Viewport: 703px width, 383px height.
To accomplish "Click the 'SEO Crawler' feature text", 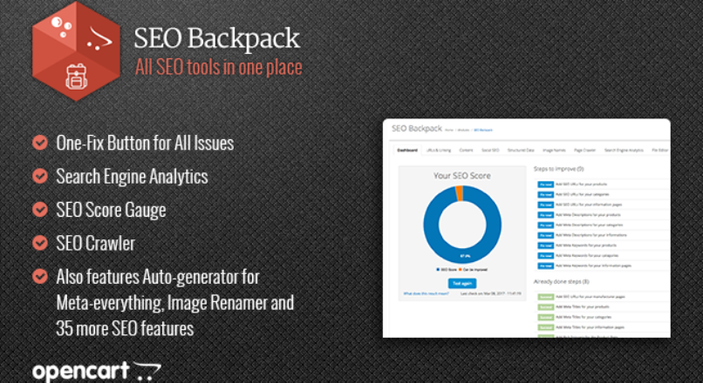I will [95, 244].
